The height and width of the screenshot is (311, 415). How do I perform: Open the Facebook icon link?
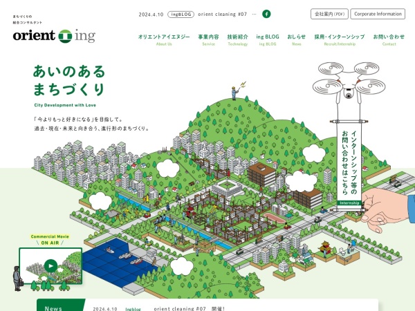[266, 14]
